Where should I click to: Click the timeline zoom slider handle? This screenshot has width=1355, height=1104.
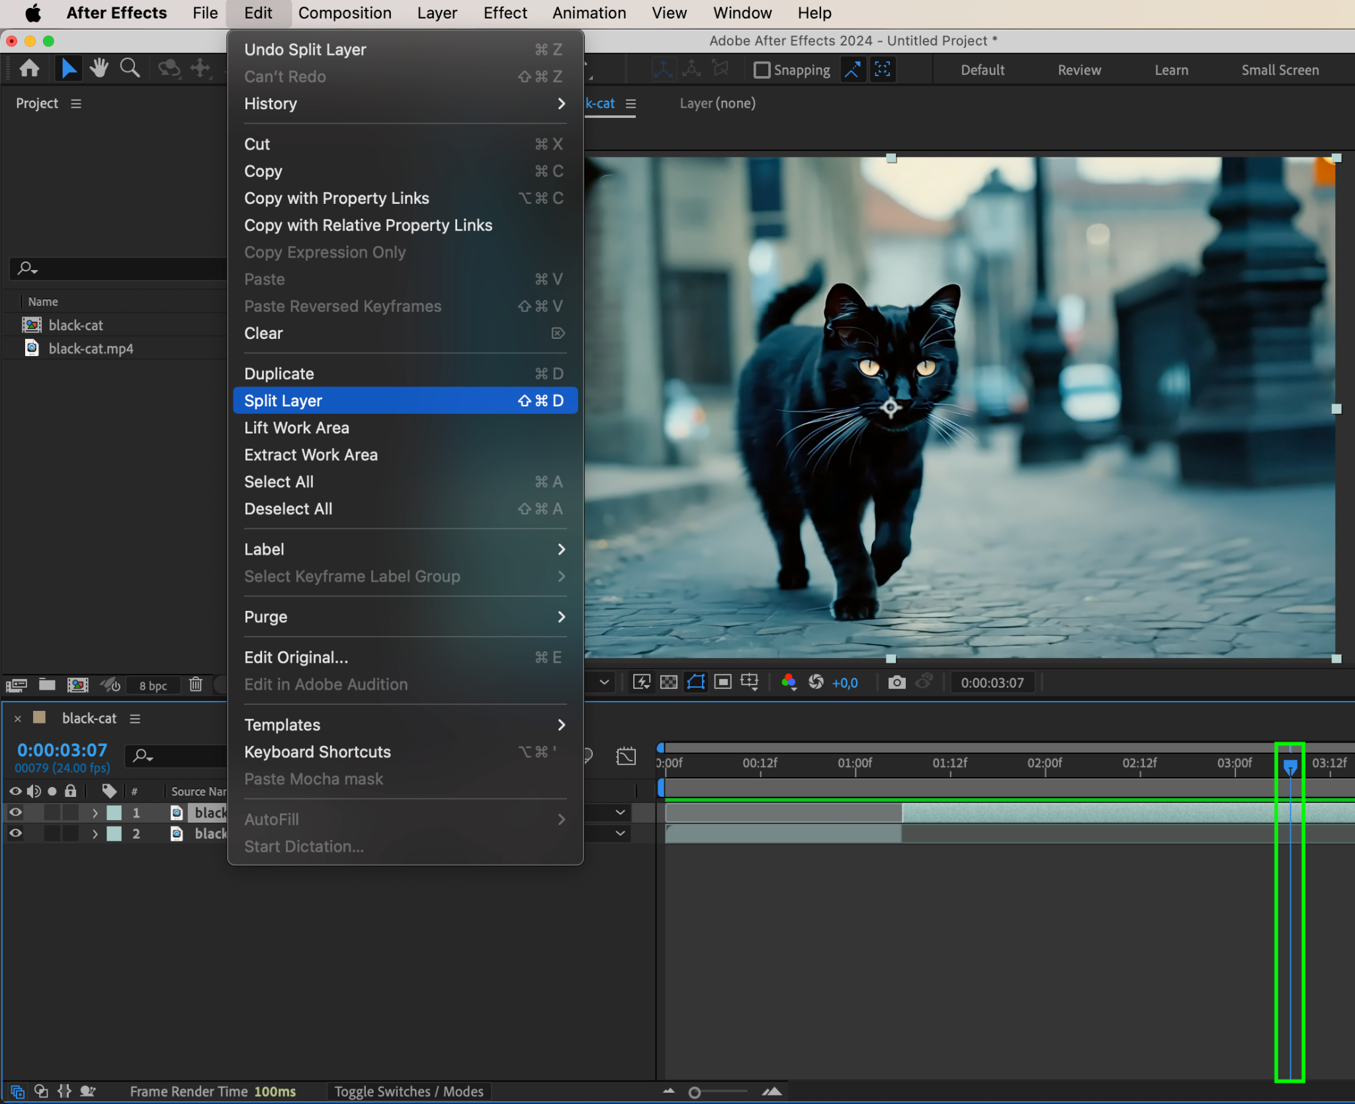(x=694, y=1093)
